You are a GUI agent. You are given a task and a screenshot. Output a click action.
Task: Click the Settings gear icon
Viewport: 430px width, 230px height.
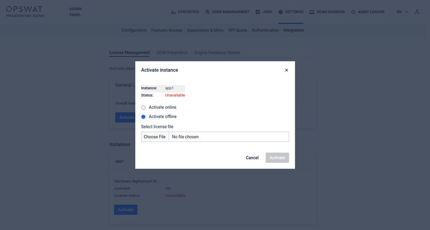tap(281, 12)
